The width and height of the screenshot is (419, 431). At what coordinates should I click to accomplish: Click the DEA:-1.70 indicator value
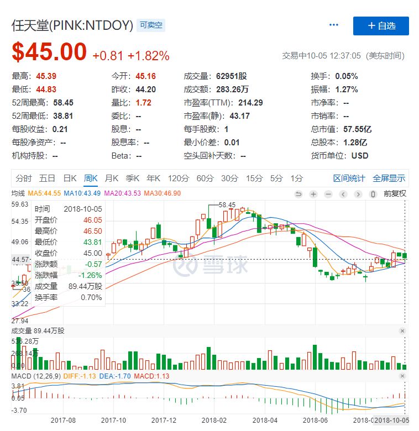[x=115, y=376]
